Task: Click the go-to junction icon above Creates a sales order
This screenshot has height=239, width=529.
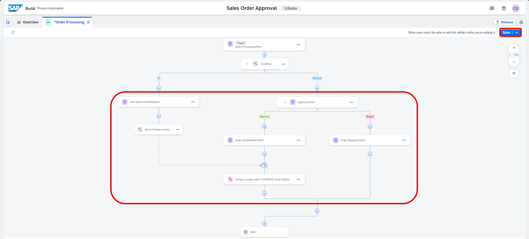Action: 264,165
